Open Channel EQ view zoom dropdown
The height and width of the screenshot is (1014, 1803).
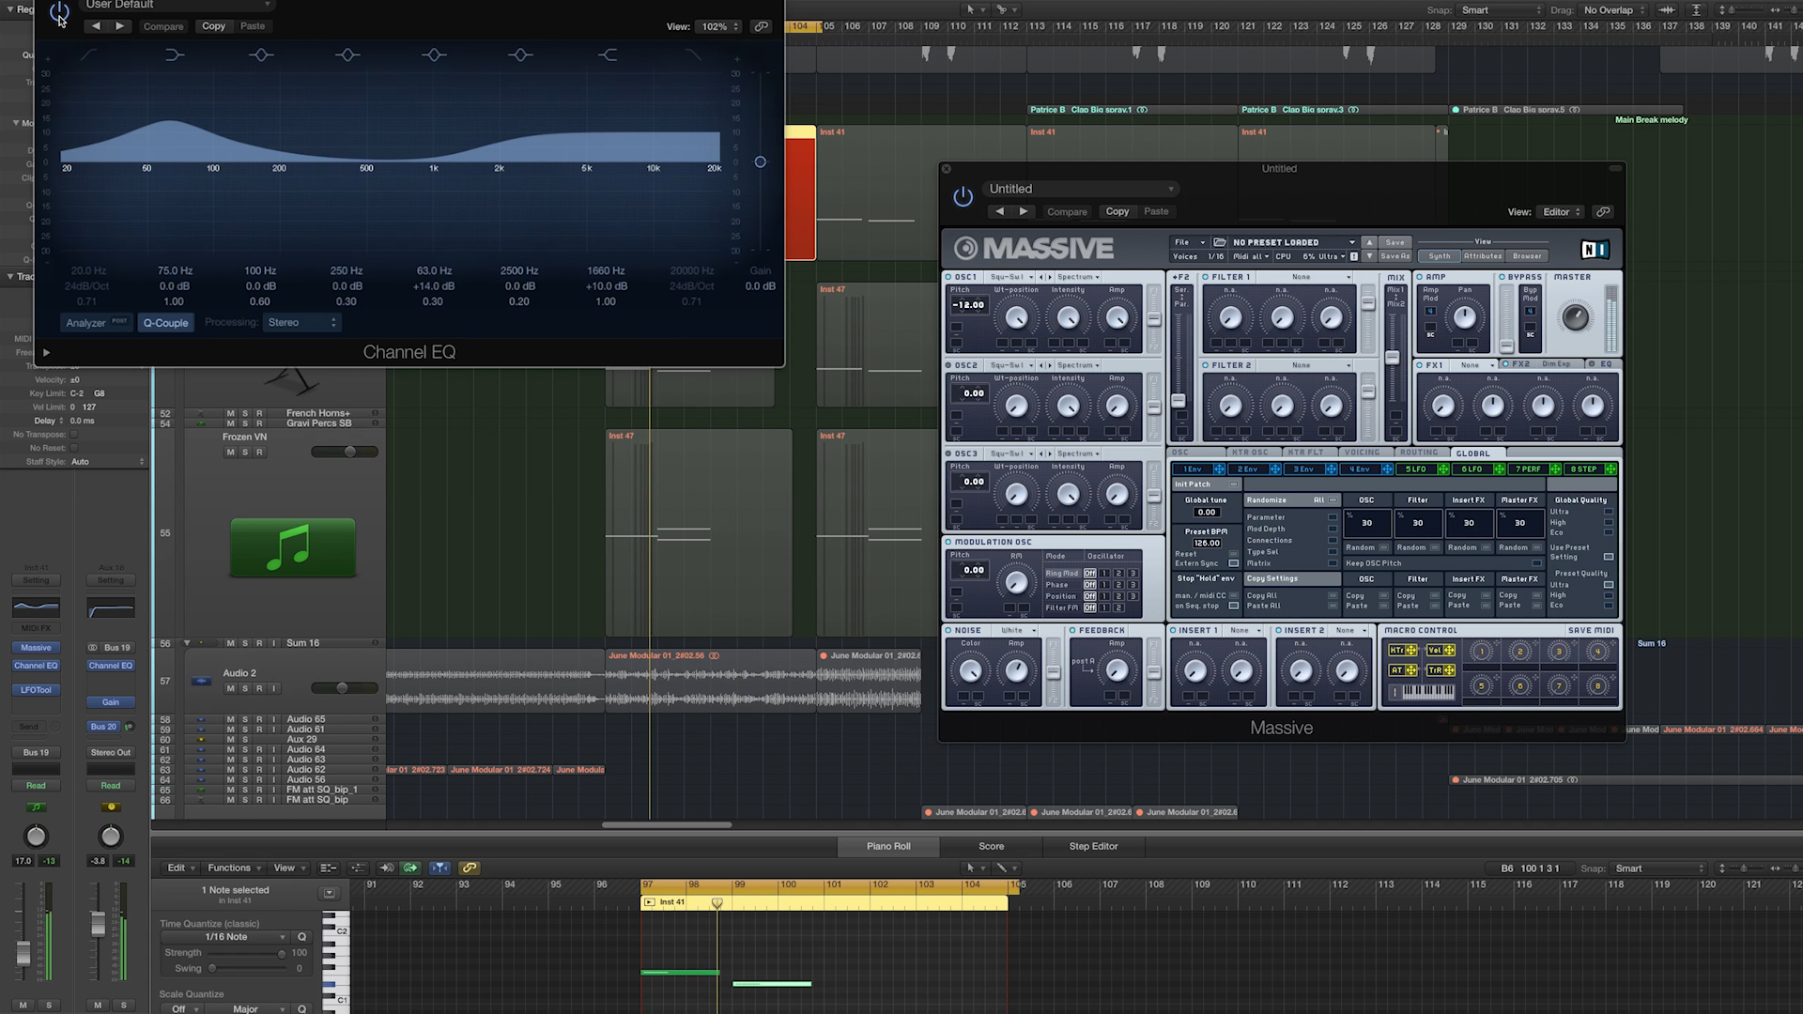point(720,26)
